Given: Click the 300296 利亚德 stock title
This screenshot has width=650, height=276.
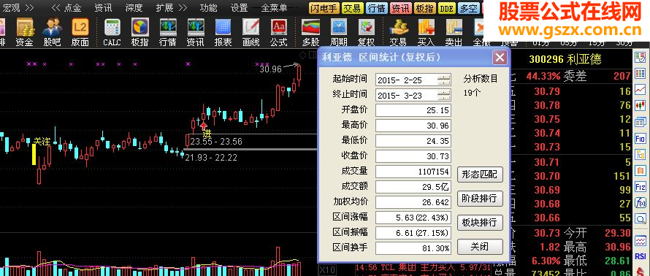Looking at the screenshot, I should 565,60.
